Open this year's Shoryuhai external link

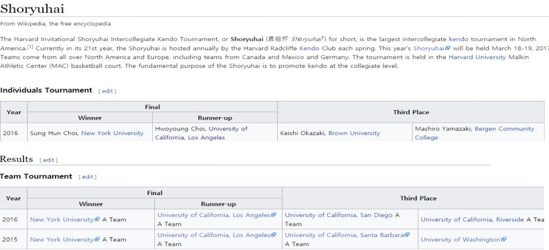tap(432, 48)
